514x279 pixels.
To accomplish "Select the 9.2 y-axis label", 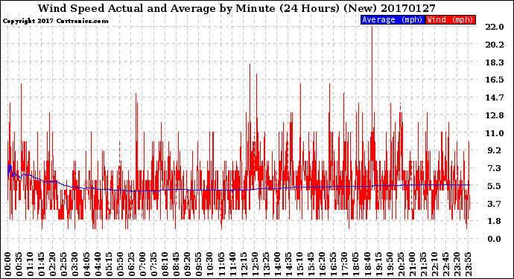I will click(x=495, y=150).
